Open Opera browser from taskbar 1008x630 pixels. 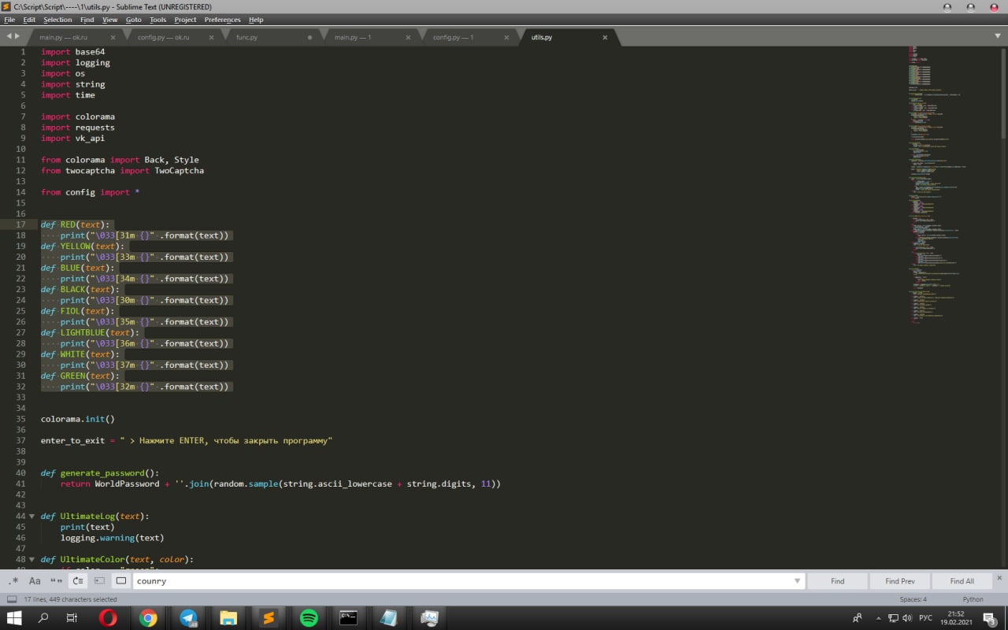point(108,618)
